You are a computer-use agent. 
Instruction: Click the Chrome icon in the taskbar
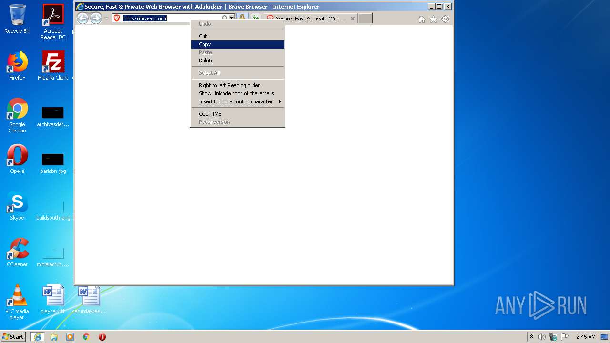coord(86,337)
